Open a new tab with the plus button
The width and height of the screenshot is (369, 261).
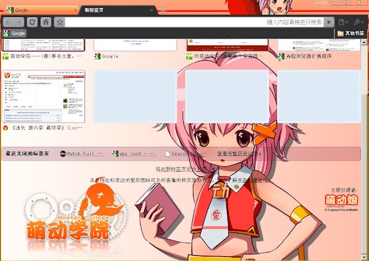pos(162,10)
